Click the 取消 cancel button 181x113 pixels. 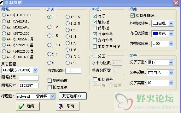[x=67, y=106]
